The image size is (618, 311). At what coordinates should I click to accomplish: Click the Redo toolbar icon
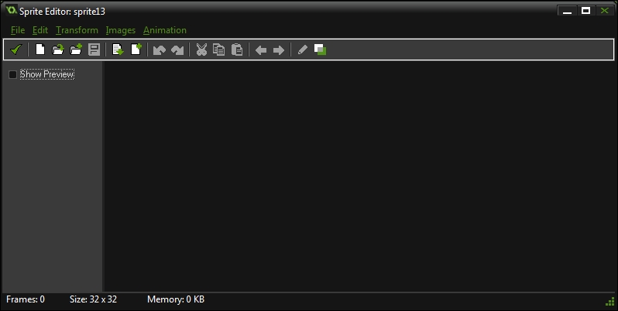click(177, 50)
